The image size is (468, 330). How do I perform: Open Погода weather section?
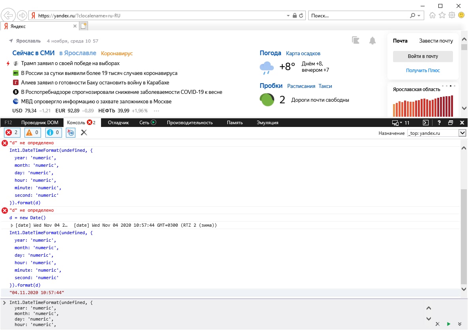point(270,53)
